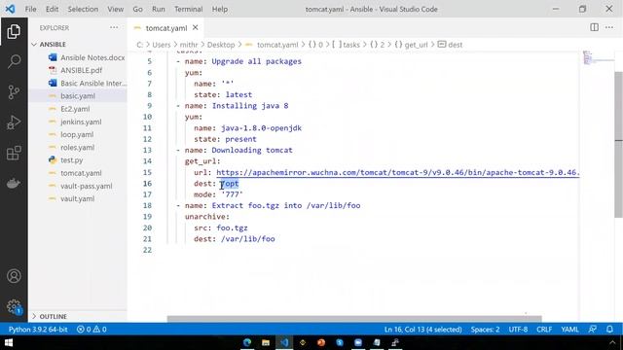Image resolution: width=623 pixels, height=350 pixels.
Task: Click VS Code icon in taskbar
Action: tap(284, 342)
